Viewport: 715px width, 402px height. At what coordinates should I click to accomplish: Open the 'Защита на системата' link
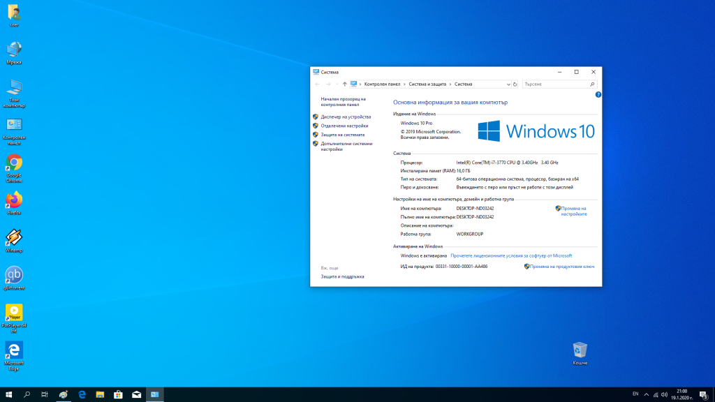342,135
